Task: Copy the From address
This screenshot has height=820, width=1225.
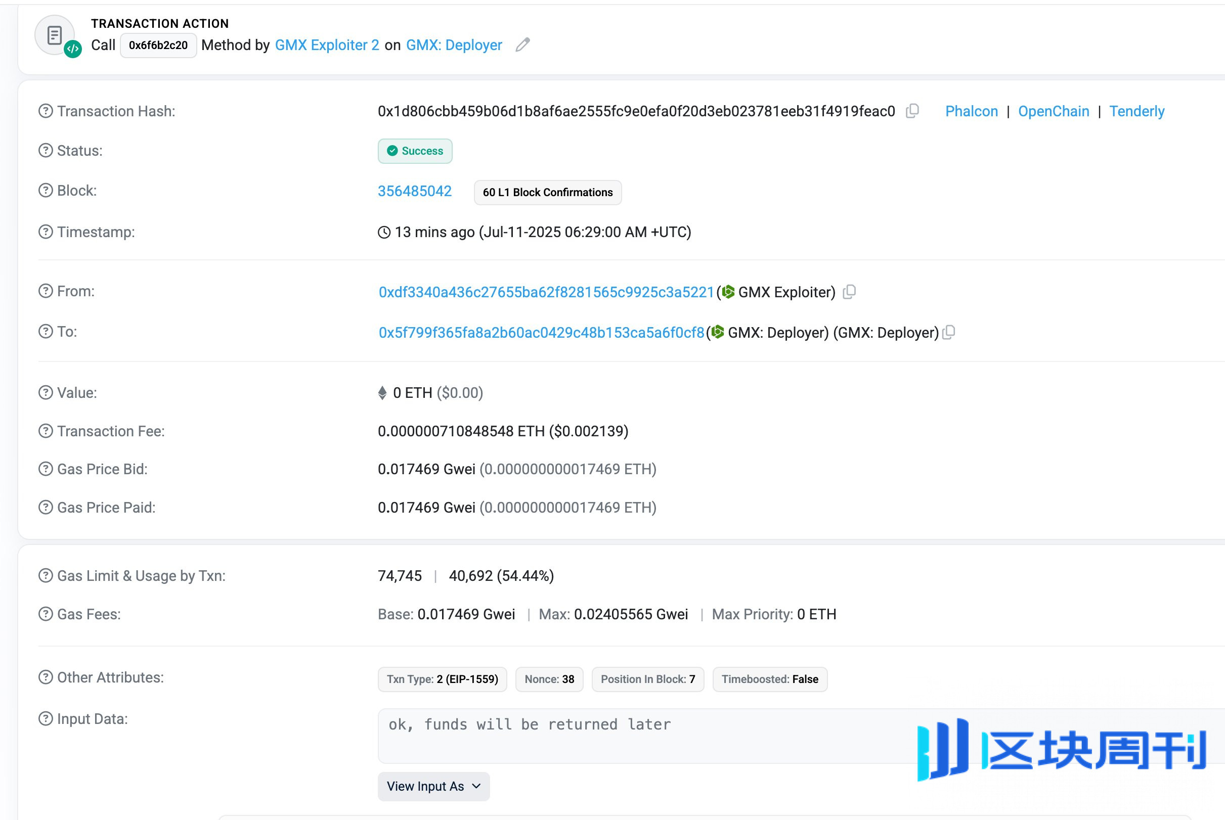Action: point(849,292)
